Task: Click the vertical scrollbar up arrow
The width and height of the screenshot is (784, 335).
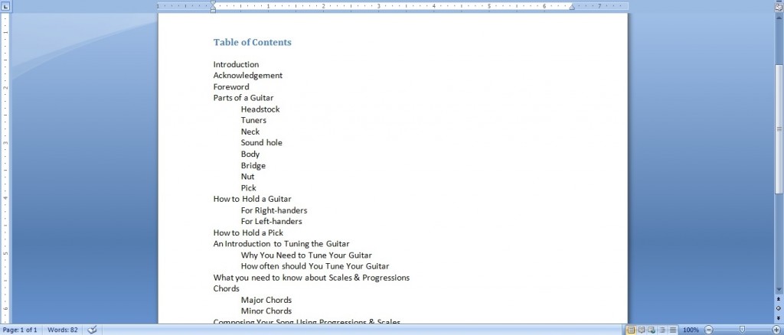Action: pos(779,17)
